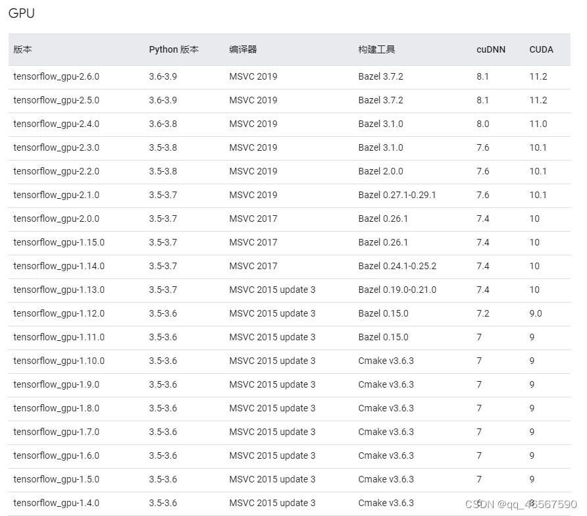Click MSVC 2017 in tensorflow_gpu-1.15.0 row
Screen dimensions: 587x516
pyautogui.click(x=253, y=242)
